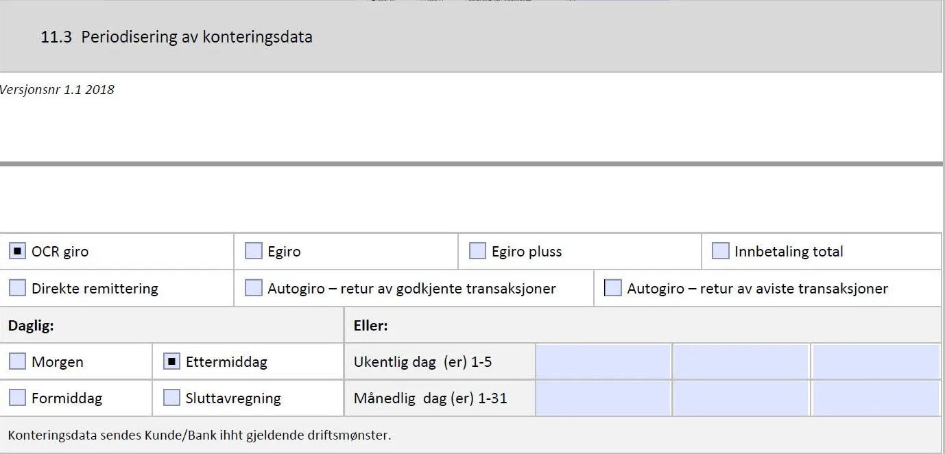Uncheck the Ettermiddag option
Viewport: 945px width, 454px height.
point(171,361)
